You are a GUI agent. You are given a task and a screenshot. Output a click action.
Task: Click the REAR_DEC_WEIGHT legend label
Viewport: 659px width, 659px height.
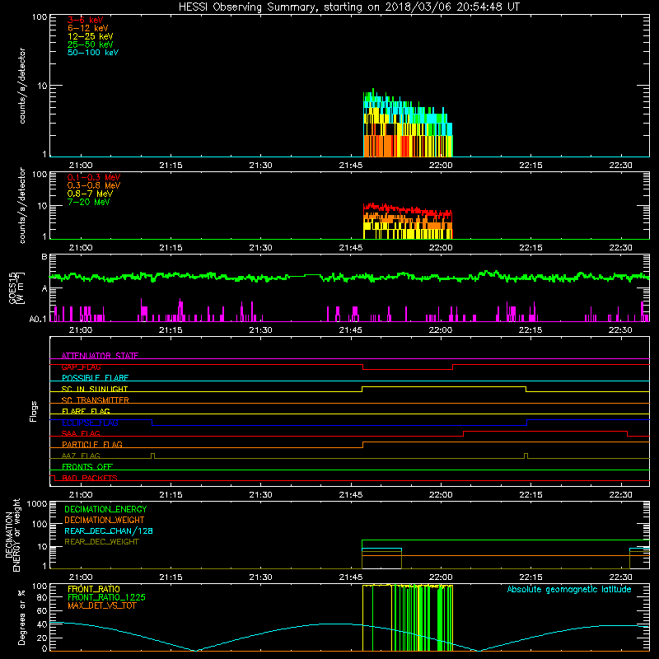coord(101,542)
